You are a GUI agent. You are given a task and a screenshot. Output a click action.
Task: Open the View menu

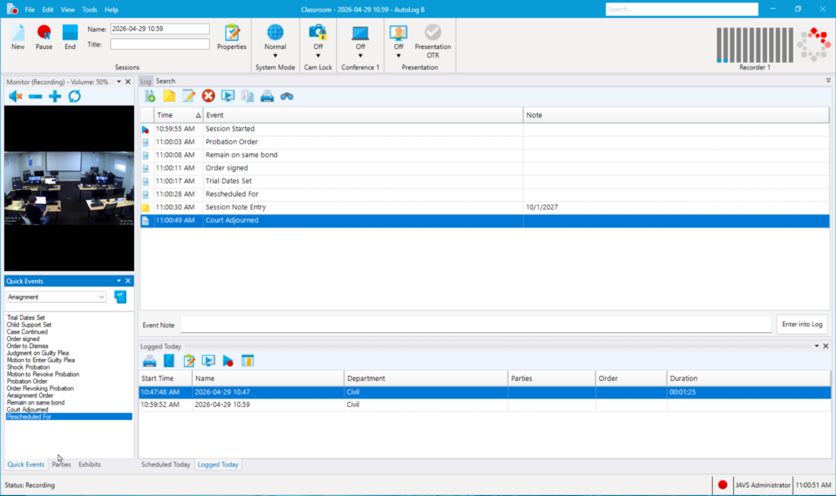tap(68, 10)
